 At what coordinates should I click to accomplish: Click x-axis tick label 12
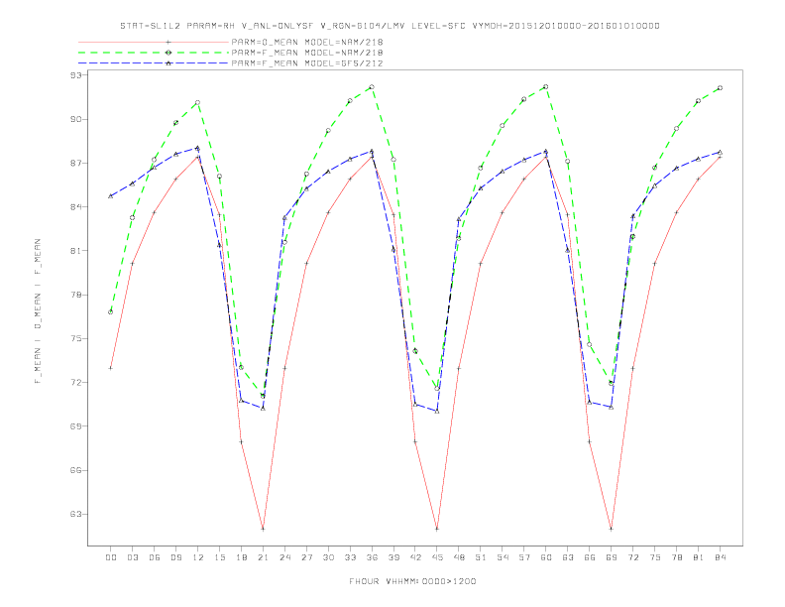point(198,557)
